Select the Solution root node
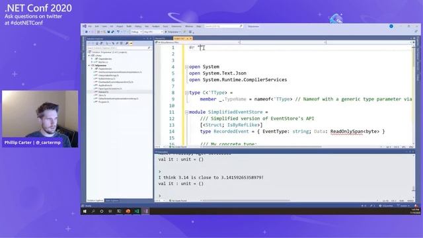Viewport: 423px width, 238px height. point(109,52)
